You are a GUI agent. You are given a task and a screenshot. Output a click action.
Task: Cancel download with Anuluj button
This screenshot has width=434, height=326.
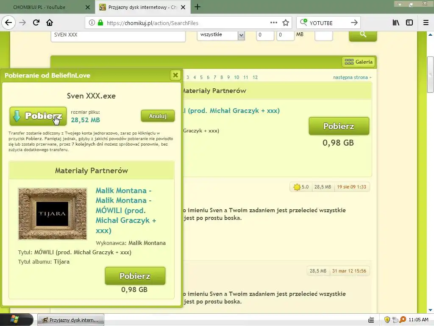click(158, 116)
